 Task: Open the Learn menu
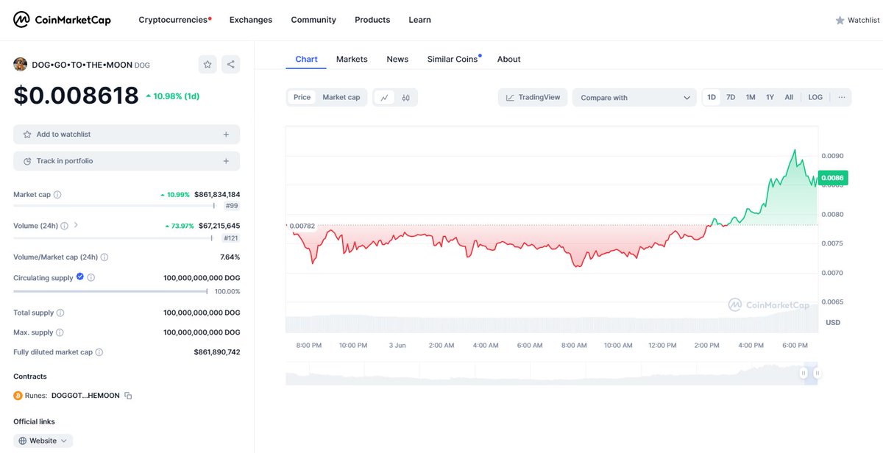[420, 20]
